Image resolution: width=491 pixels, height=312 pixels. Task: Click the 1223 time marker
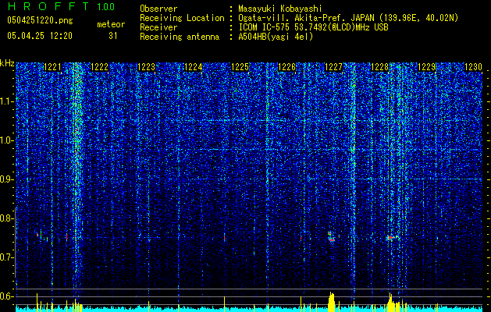pyautogui.click(x=147, y=67)
